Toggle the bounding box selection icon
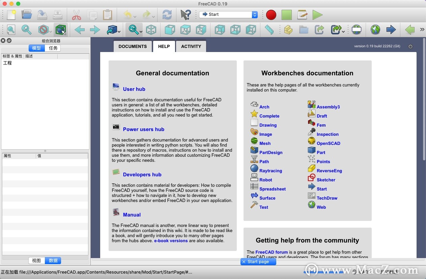 pyautogui.click(x=61, y=30)
